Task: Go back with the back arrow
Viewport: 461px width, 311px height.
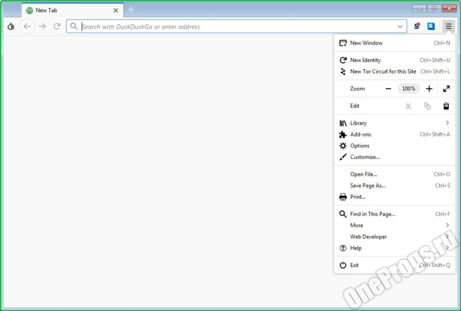Action: click(x=27, y=26)
